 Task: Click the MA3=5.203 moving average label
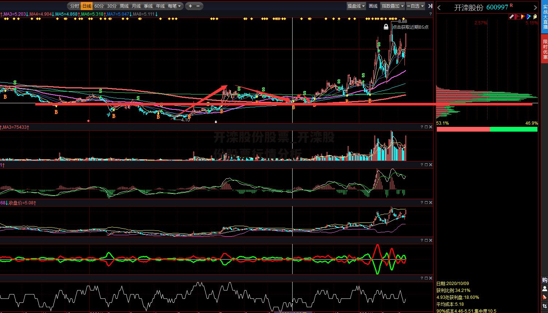click(15, 14)
